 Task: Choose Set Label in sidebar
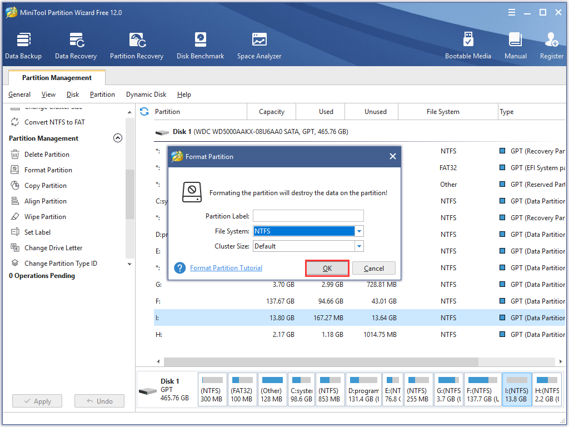pos(37,232)
